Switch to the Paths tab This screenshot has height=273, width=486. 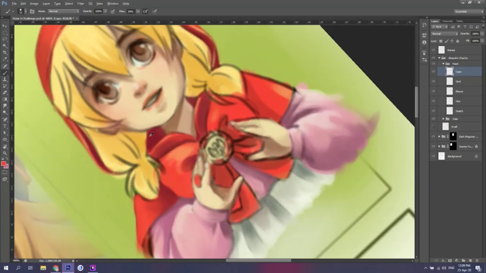point(460,21)
